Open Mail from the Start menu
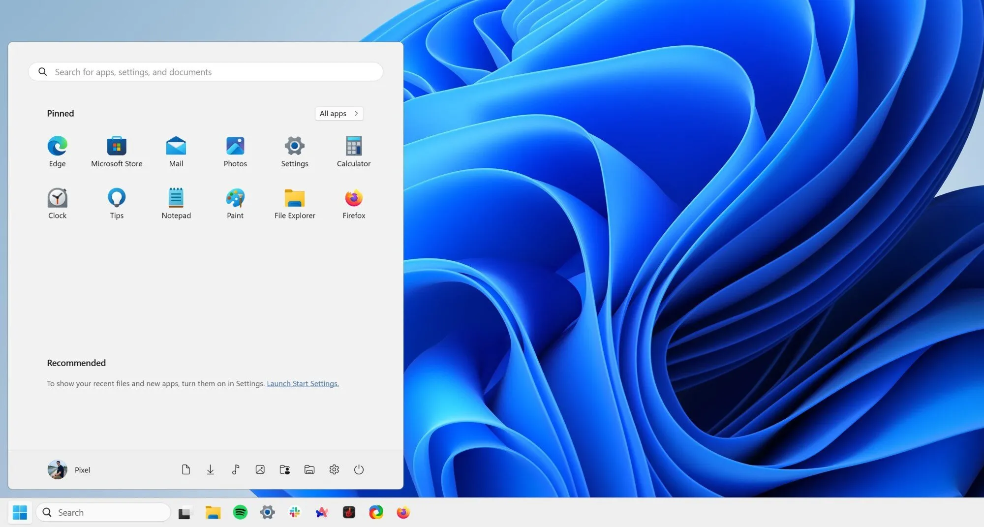 (x=176, y=151)
